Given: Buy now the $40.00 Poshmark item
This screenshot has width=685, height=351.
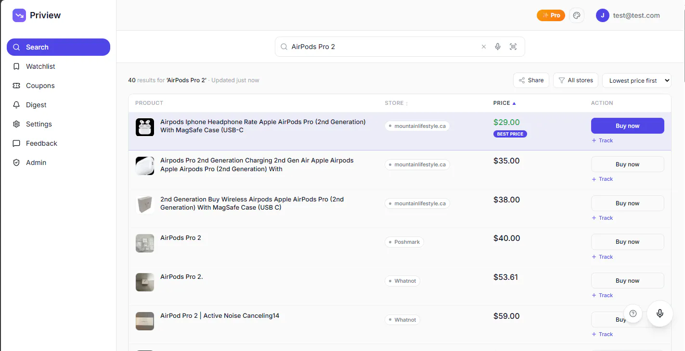Looking at the screenshot, I should (627, 241).
